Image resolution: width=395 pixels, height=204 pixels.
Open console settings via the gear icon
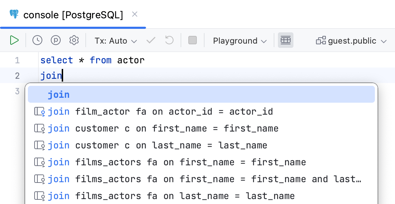click(x=74, y=40)
